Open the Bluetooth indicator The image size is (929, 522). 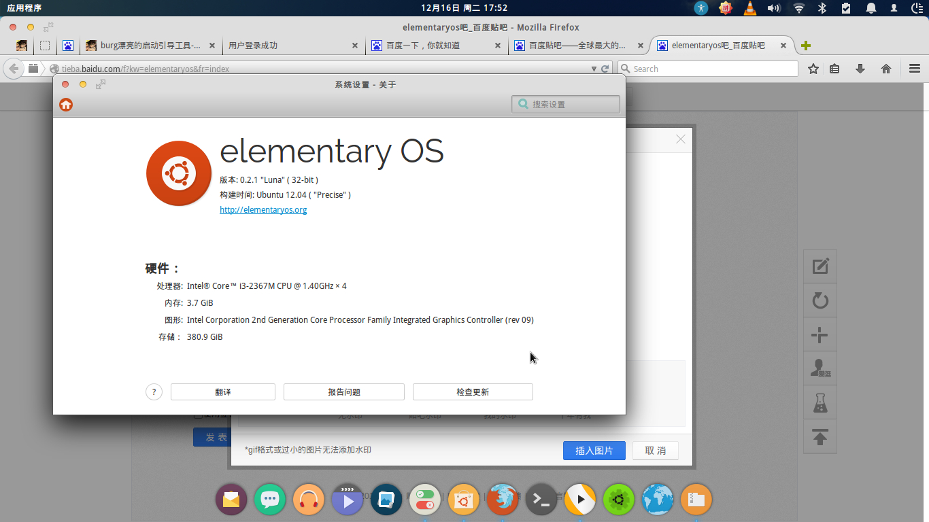pos(822,8)
